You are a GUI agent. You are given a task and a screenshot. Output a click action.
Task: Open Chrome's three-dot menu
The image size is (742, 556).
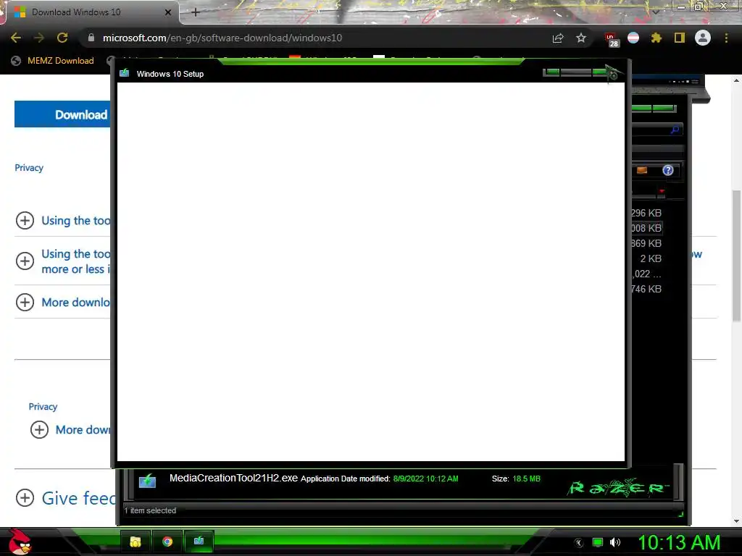(x=726, y=38)
